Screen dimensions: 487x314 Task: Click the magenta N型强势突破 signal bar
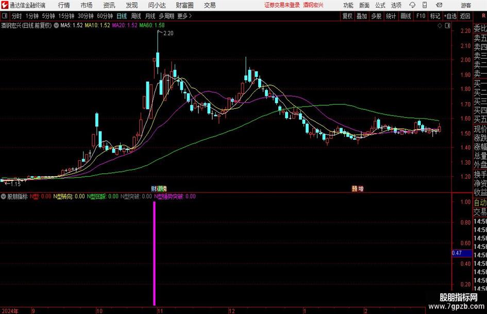coord(155,253)
